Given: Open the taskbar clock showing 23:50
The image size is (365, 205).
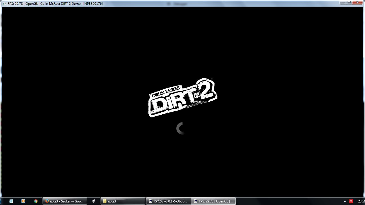Looking at the screenshot, I should 361,201.
